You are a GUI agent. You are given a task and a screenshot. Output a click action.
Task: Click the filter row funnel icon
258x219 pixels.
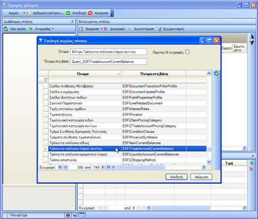[45, 80]
